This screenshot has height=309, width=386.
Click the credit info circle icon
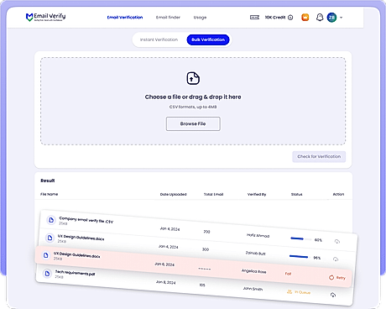click(290, 18)
